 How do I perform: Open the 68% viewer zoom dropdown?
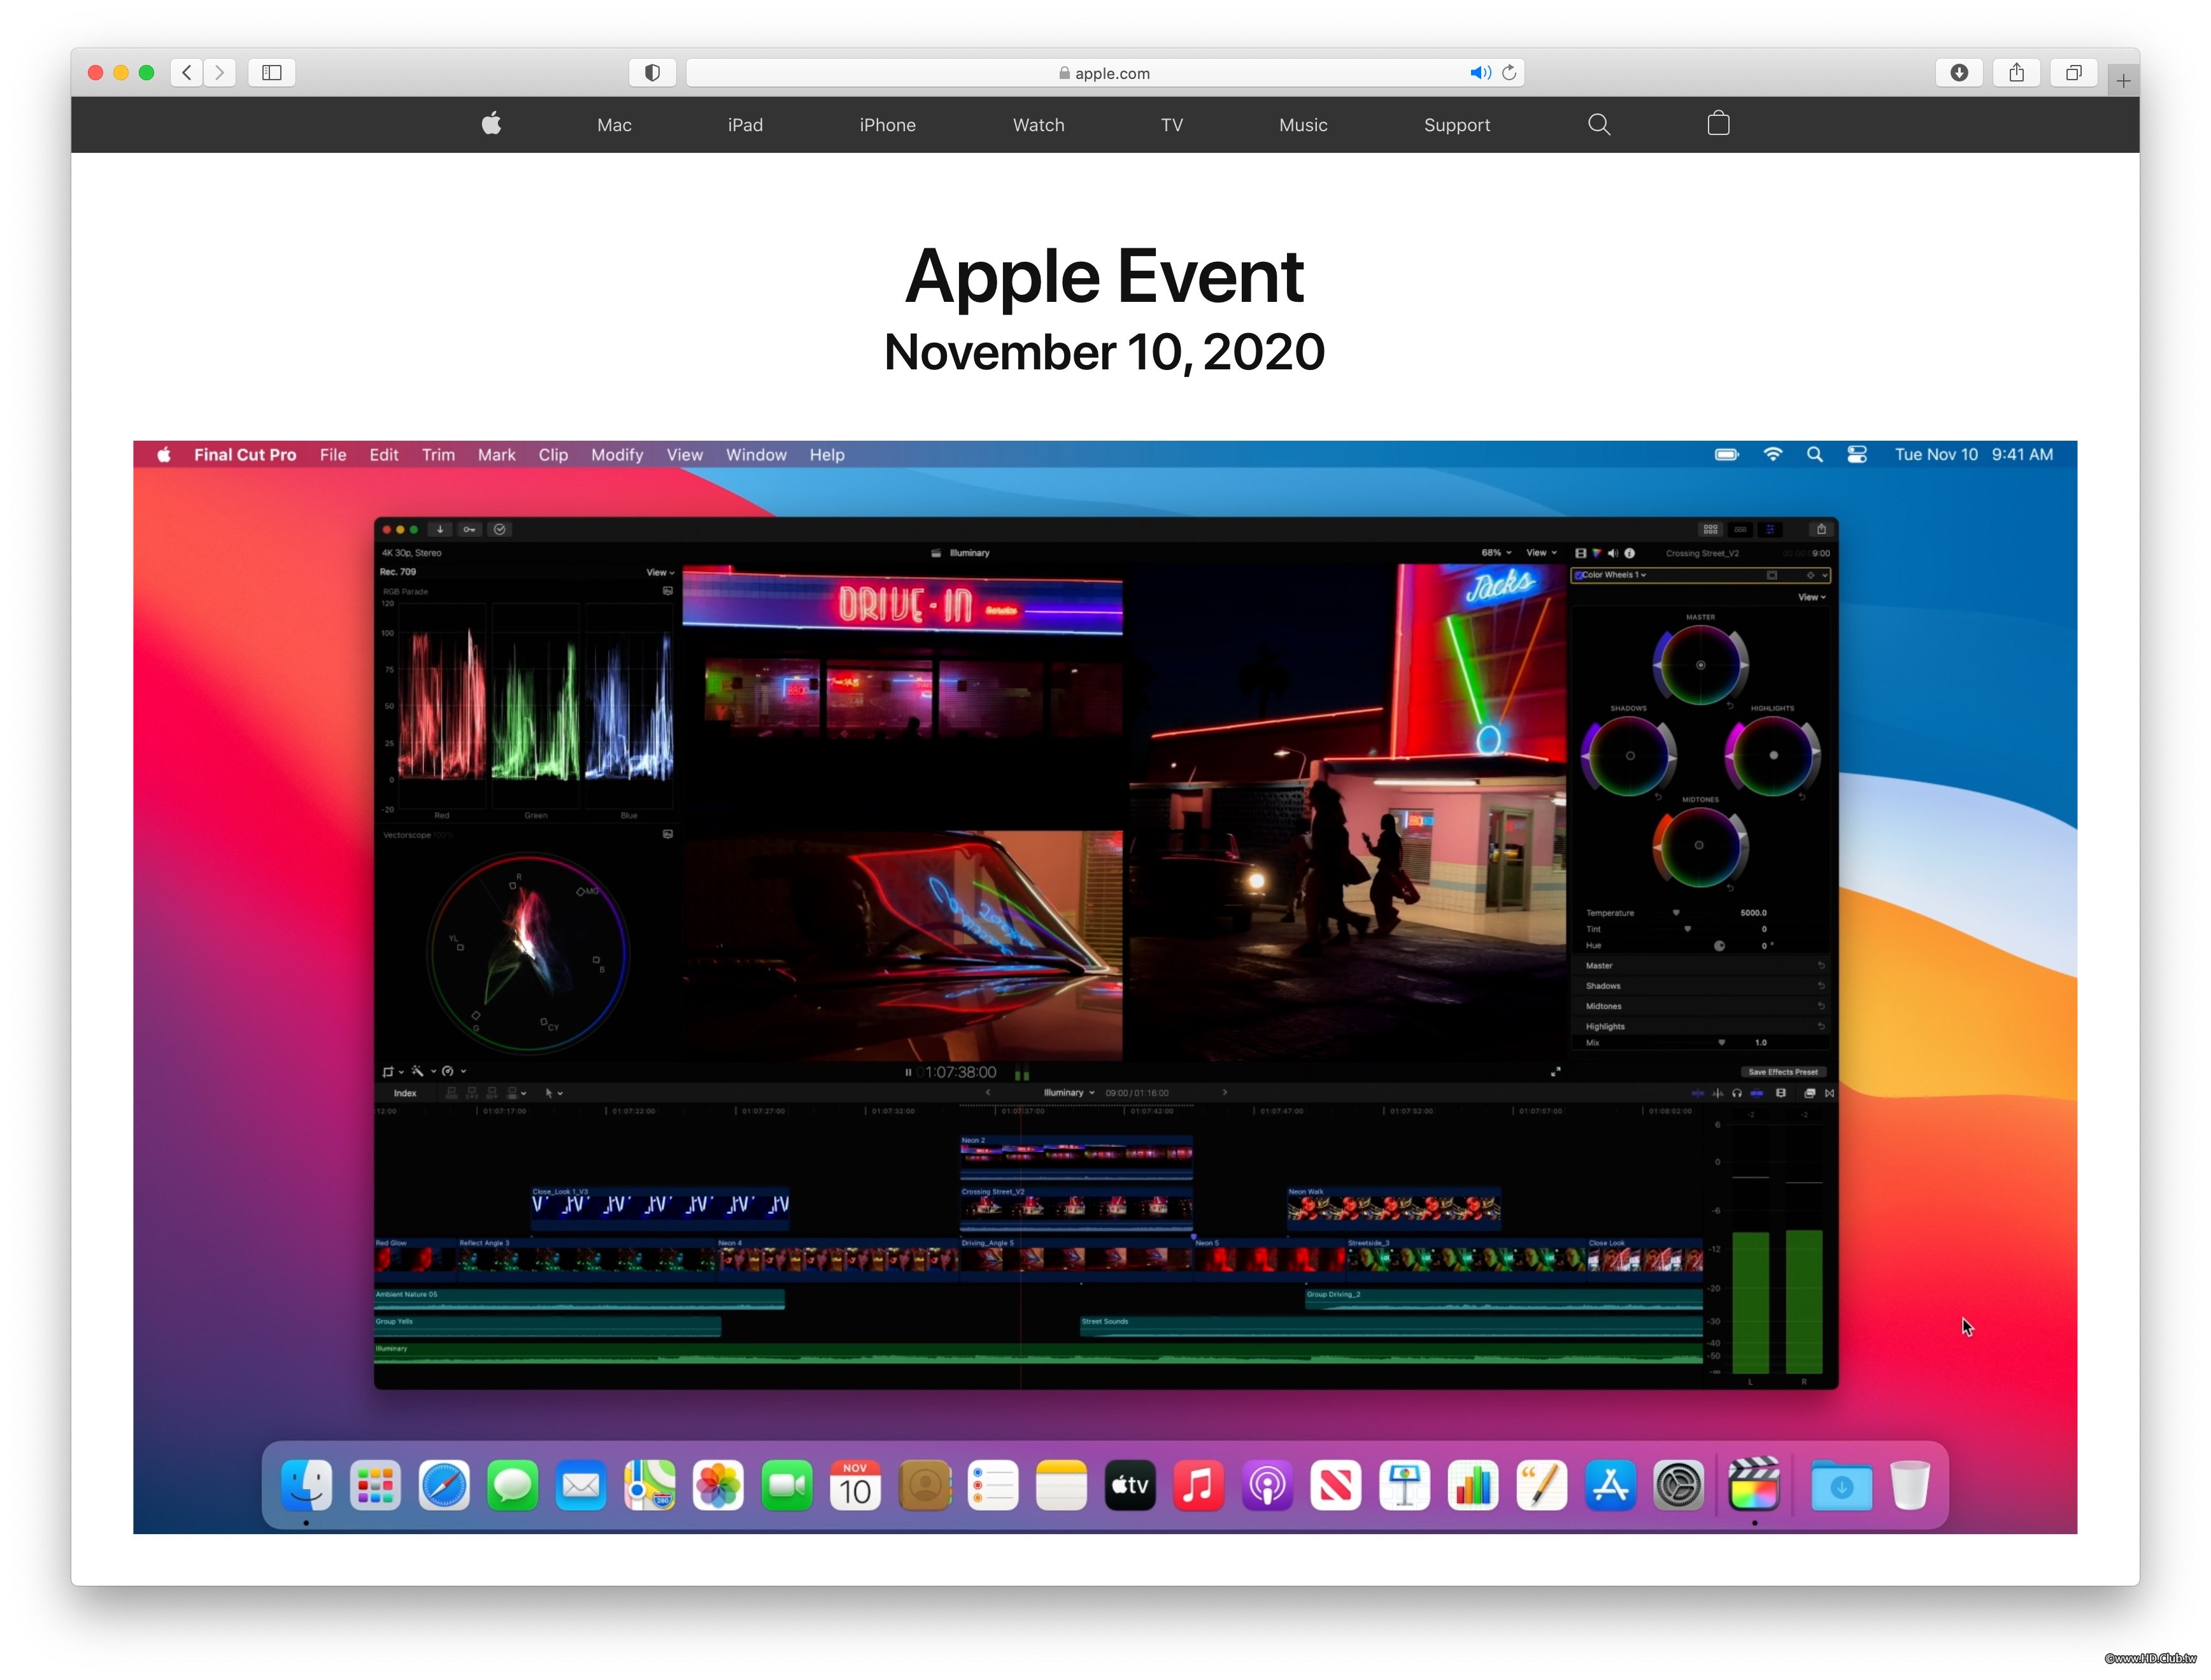tap(1496, 553)
